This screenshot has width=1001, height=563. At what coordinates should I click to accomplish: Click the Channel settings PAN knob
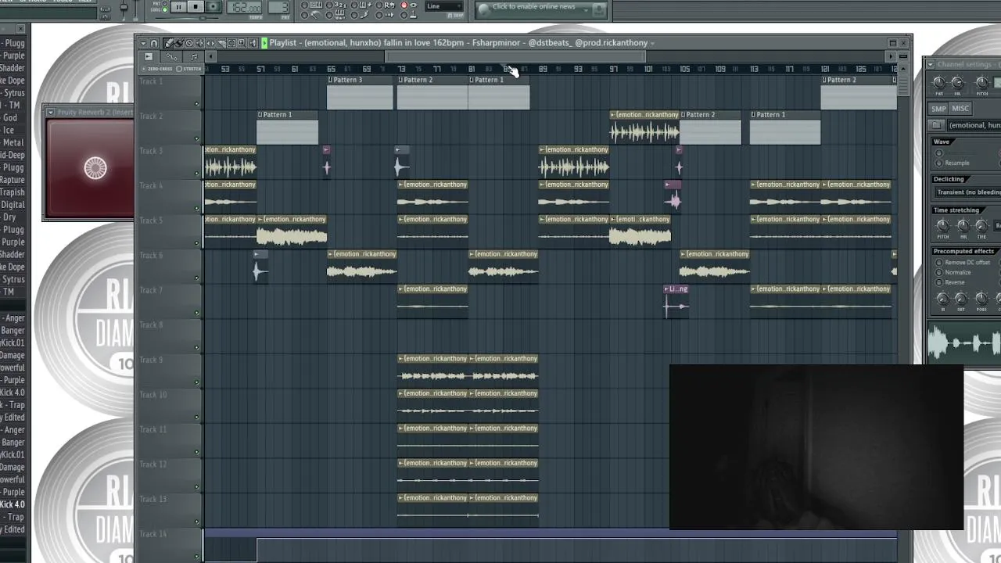[939, 82]
